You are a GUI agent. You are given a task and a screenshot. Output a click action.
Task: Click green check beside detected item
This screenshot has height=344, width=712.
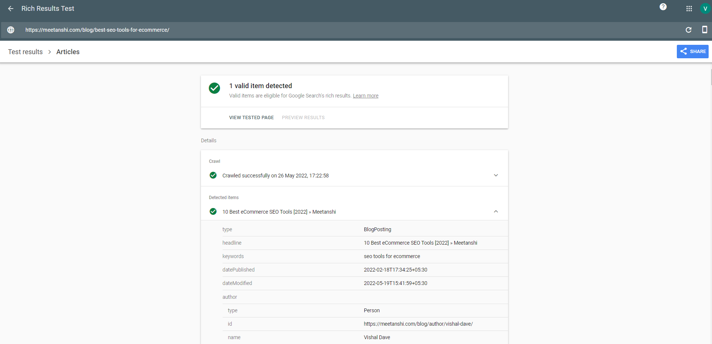coord(213,211)
